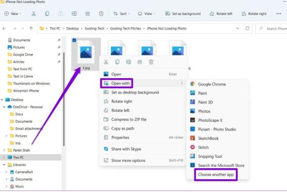
Task: Choose Set as desktop background in context menu
Action: click(x=143, y=92)
